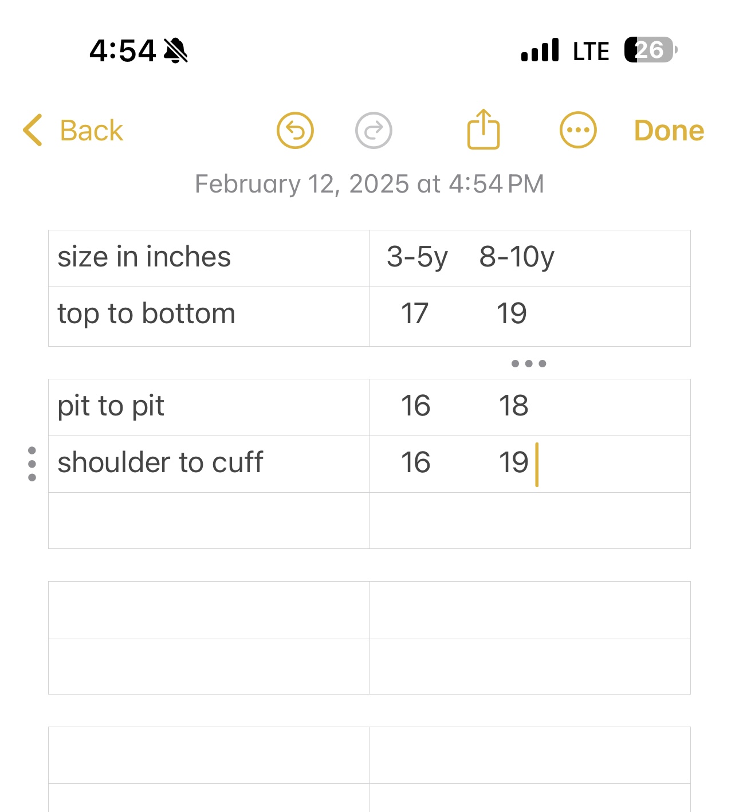Tap the silent mode bell icon in the status bar

(x=176, y=50)
